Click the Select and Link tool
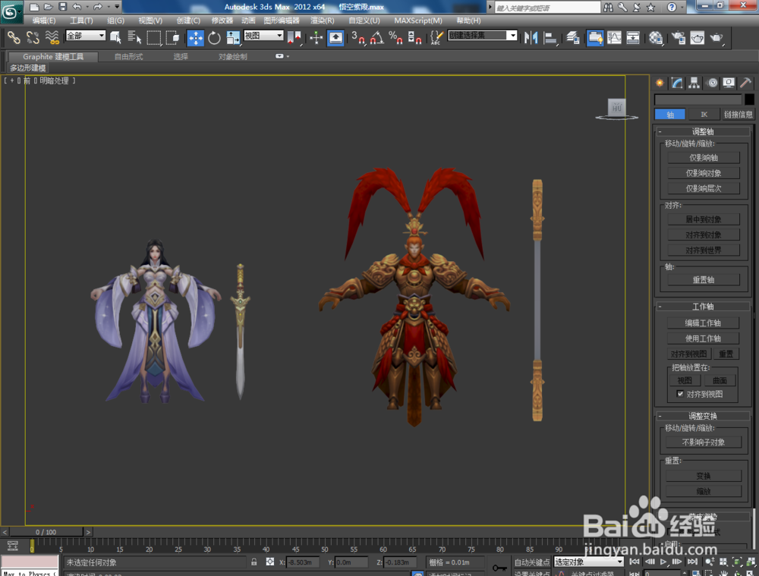Image resolution: width=759 pixels, height=576 pixels. [14, 37]
